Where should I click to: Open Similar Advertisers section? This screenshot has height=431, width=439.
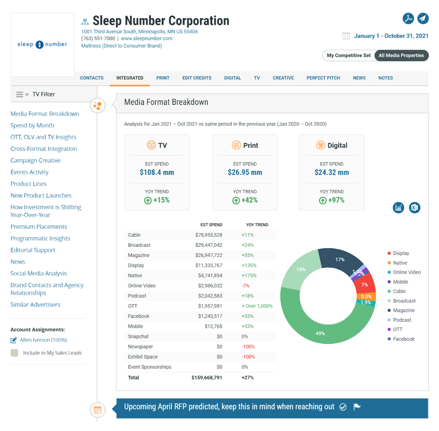(35, 305)
